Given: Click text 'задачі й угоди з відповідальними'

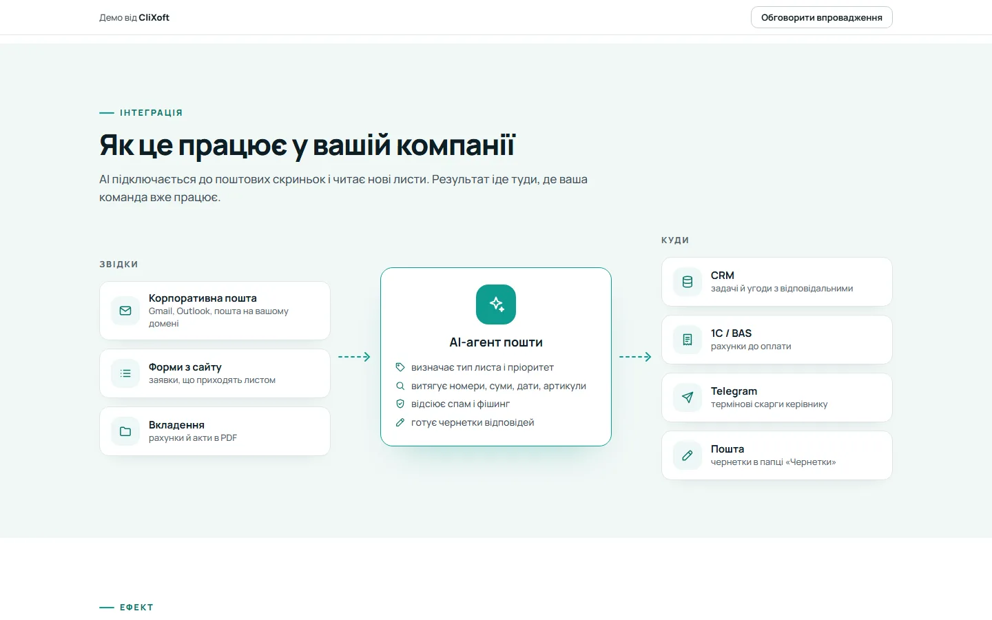Looking at the screenshot, I should [x=782, y=289].
